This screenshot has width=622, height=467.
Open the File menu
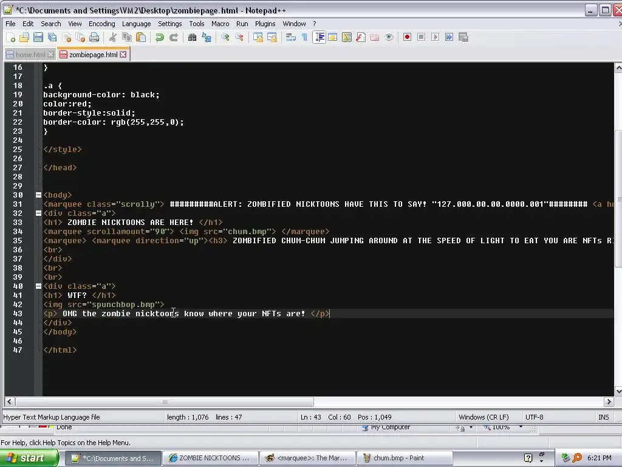(x=10, y=24)
